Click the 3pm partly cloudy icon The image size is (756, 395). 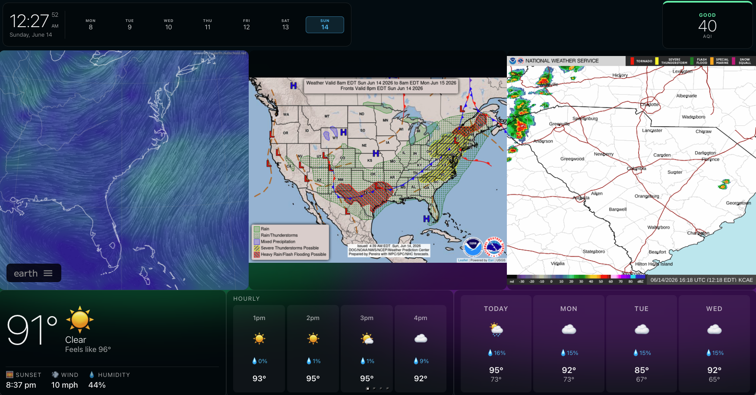click(367, 339)
